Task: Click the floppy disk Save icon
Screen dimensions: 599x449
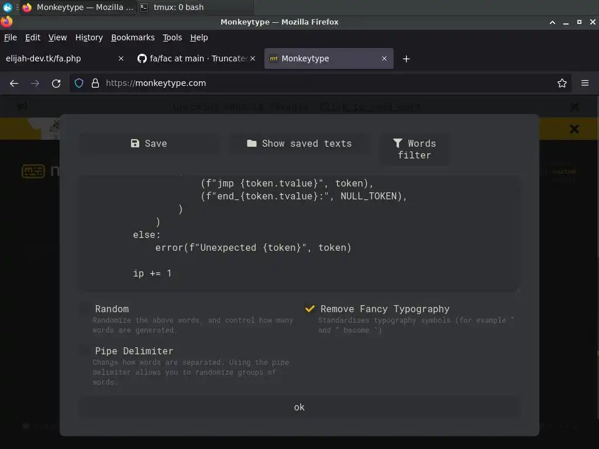Action: 135,143
